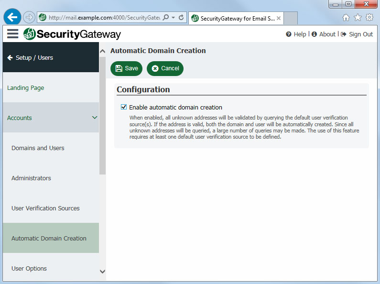Open the Help link

click(x=296, y=34)
